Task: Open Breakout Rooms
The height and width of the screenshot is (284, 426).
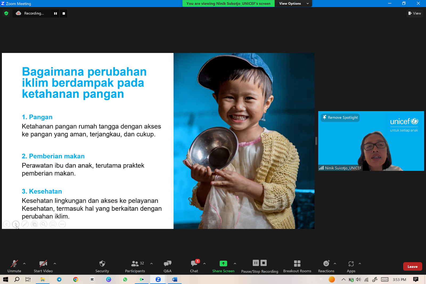Action: pos(297,266)
